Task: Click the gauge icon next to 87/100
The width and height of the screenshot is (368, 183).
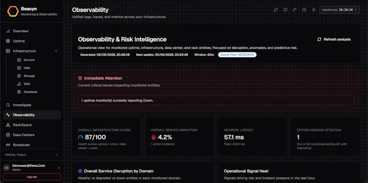Action: point(80,137)
